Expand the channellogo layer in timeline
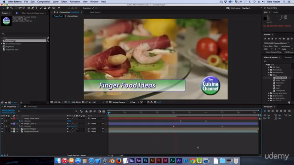Screen dimensions: 294x165 tap(12, 129)
